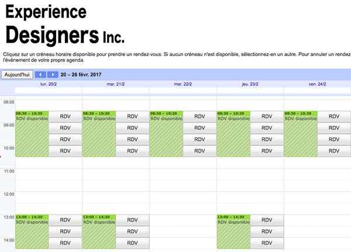Select the ven. 24/2 column header
351x252 pixels.
pos(317,84)
